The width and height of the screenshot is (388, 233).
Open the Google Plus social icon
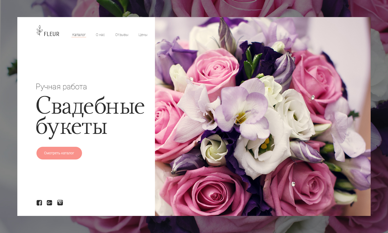click(49, 203)
